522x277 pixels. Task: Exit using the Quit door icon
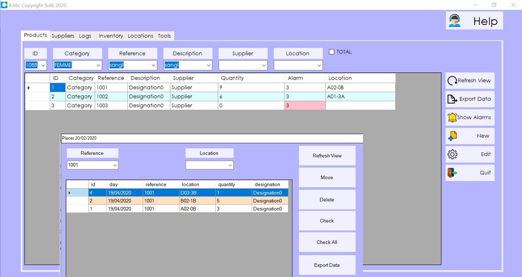pyautogui.click(x=453, y=172)
